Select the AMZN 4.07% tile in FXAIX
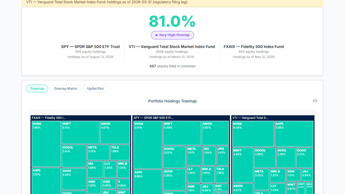This screenshot has width=345, height=194. [115, 132]
